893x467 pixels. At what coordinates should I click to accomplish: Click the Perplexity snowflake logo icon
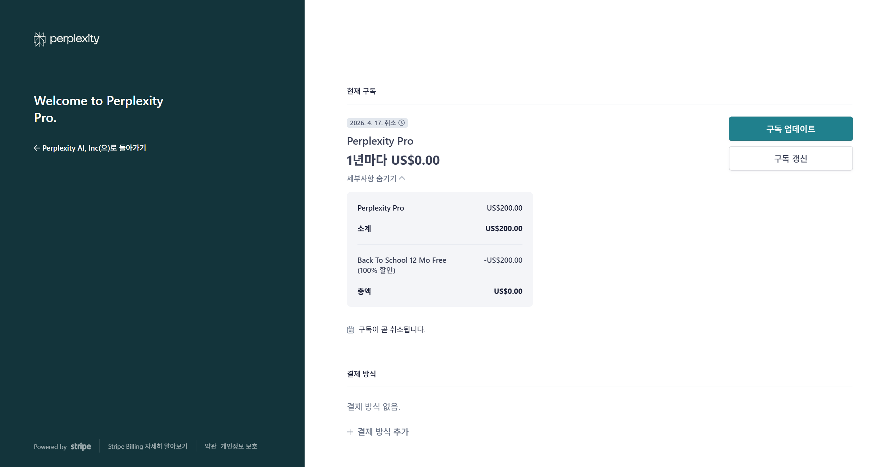(x=39, y=39)
